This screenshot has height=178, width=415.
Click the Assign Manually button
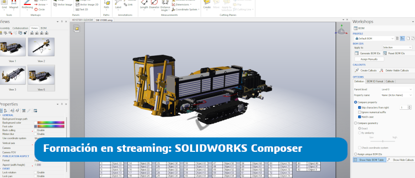[x=369, y=59]
